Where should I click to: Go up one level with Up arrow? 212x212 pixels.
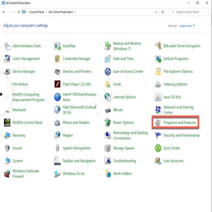pyautogui.click(x=19, y=12)
